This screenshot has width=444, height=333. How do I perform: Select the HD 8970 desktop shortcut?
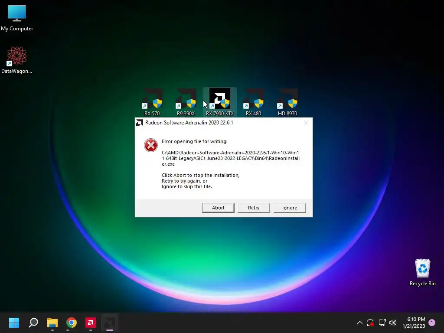coord(287,102)
